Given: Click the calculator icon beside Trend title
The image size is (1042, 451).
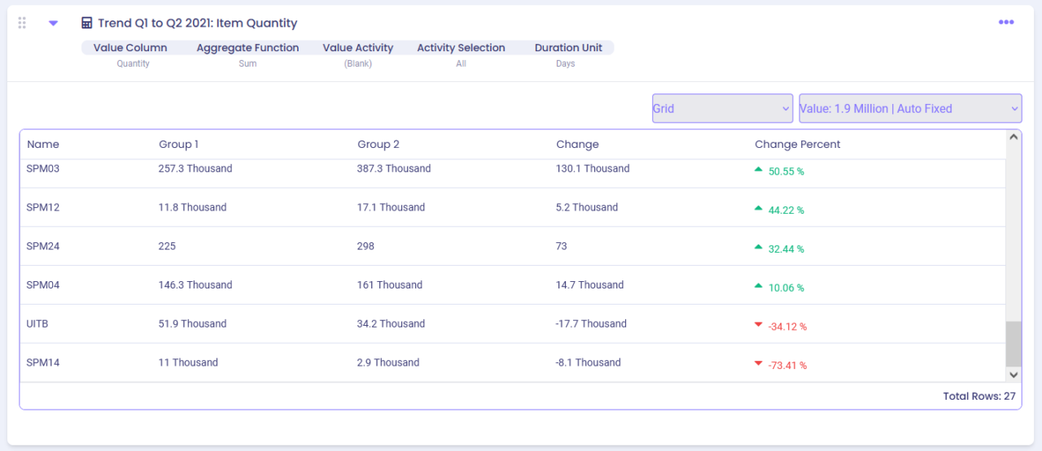Looking at the screenshot, I should [87, 24].
